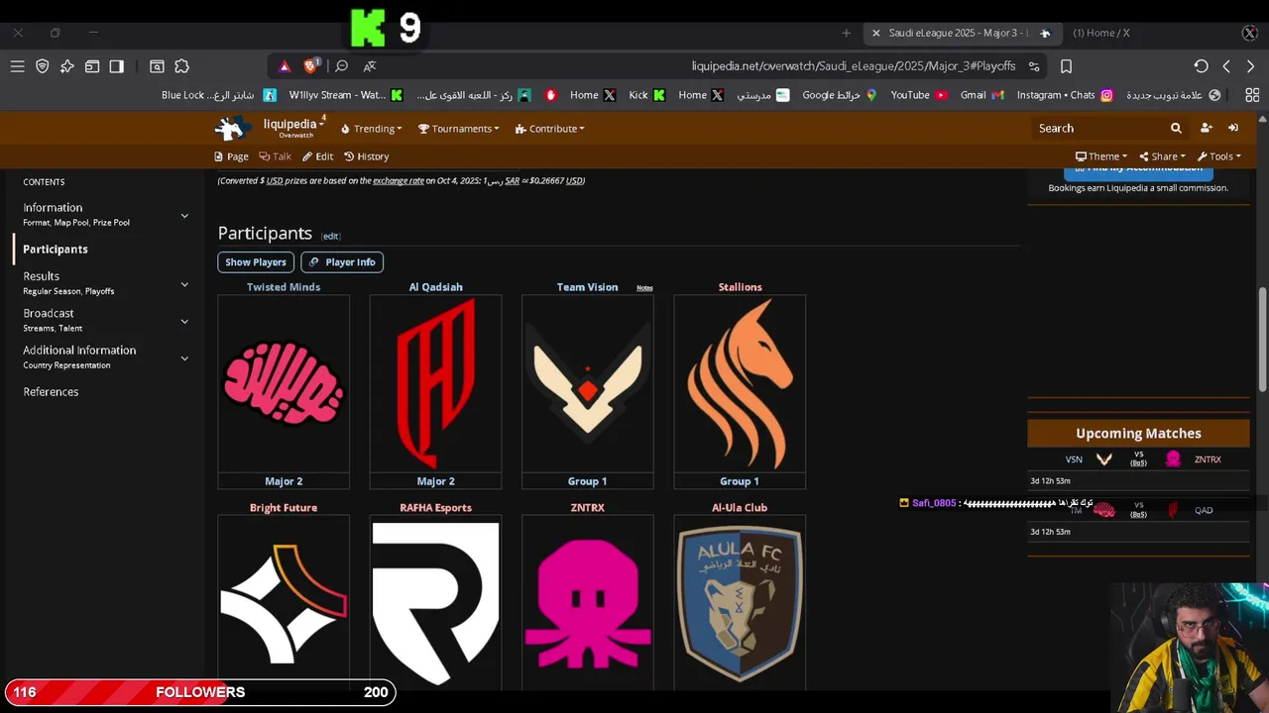This screenshot has height=713, width=1269.
Task: Expand the Additional Information contents section
Action: tap(184, 357)
